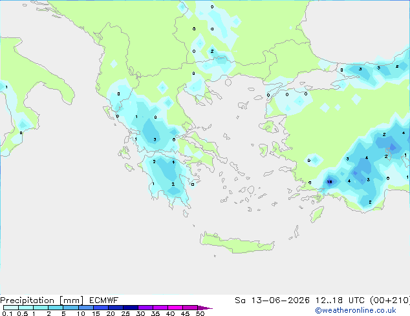This screenshot has width=410, height=316.
Task: Click the '15' legend scale label
Action: [96, 313]
